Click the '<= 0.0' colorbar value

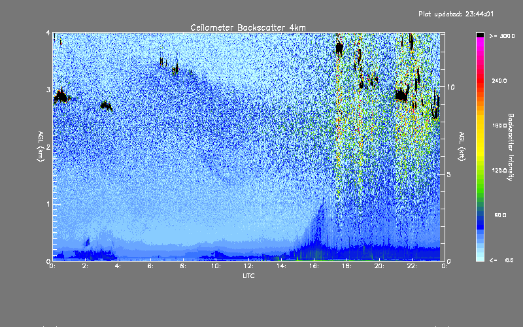(x=502, y=260)
